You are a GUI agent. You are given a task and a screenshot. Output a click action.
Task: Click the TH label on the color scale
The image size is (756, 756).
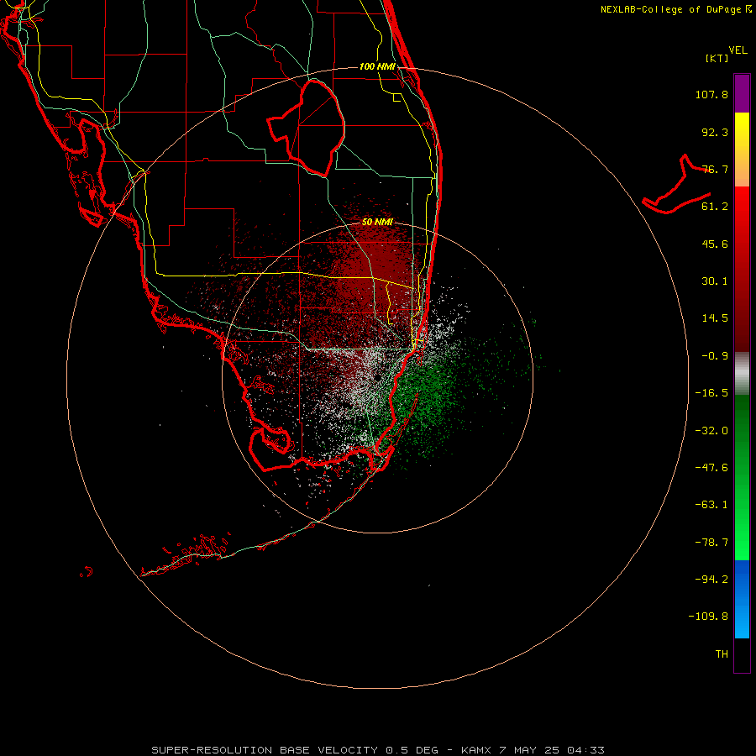click(x=722, y=654)
